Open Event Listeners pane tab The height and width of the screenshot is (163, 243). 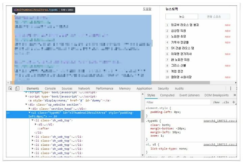click(189, 95)
